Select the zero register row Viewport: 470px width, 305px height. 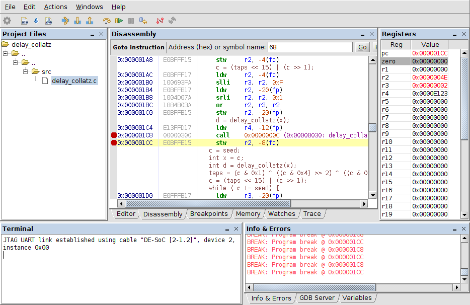415,61
